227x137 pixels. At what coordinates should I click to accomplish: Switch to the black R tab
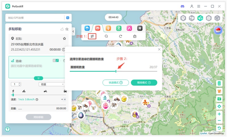(139, 28)
